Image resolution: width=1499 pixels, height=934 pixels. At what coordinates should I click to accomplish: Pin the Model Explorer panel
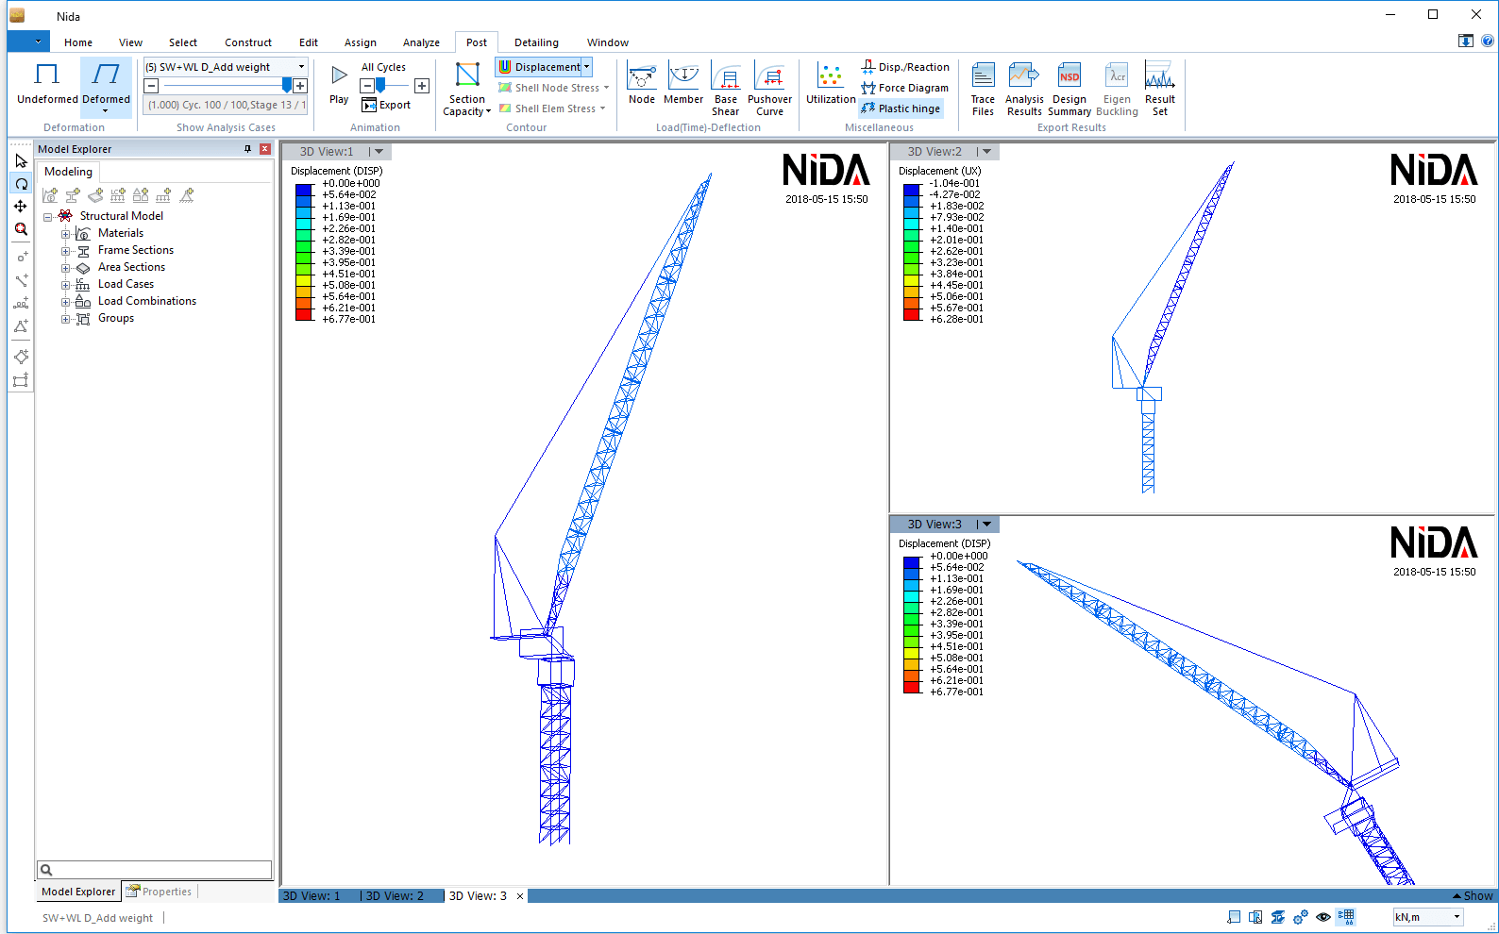[248, 149]
